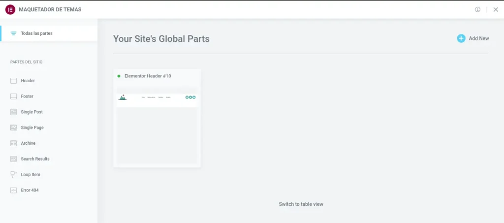Screen dimensions: 504x223
Task: Click the Footer template icon in sidebar
Action: [x=14, y=96]
